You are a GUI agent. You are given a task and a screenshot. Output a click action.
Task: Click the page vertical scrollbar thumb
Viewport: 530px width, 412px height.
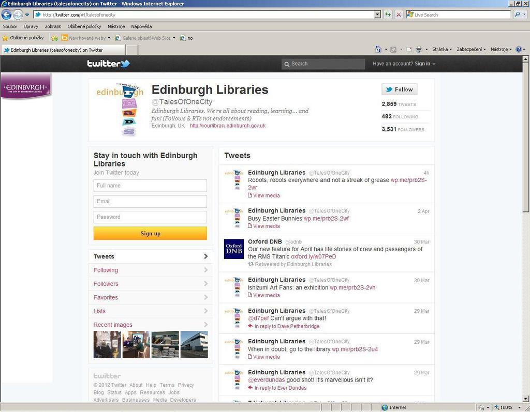click(525, 138)
